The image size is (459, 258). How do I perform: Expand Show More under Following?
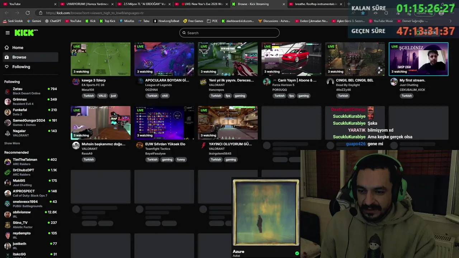pos(12,143)
